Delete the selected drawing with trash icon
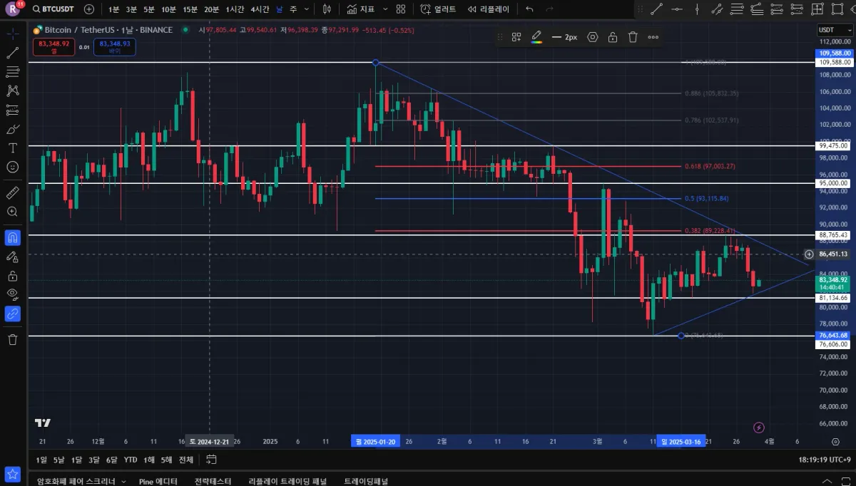The height and width of the screenshot is (486, 856). tap(633, 37)
